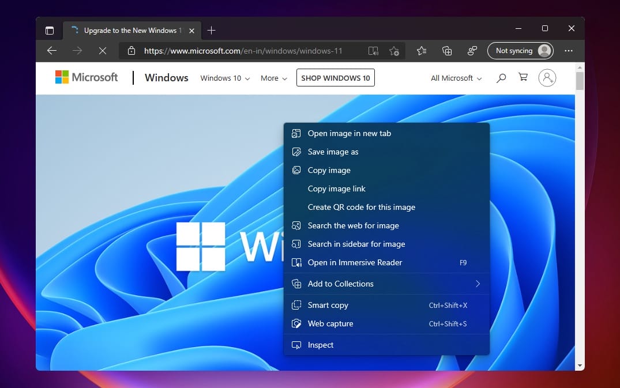The width and height of the screenshot is (620, 388).
Task: Add this page to favorites
Action: click(x=394, y=51)
